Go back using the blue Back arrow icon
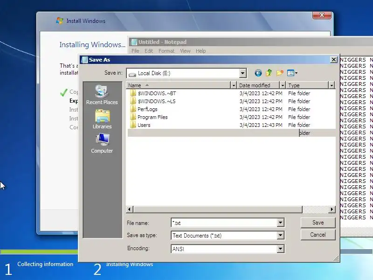Image resolution: width=373 pixels, height=280 pixels. coord(258,73)
